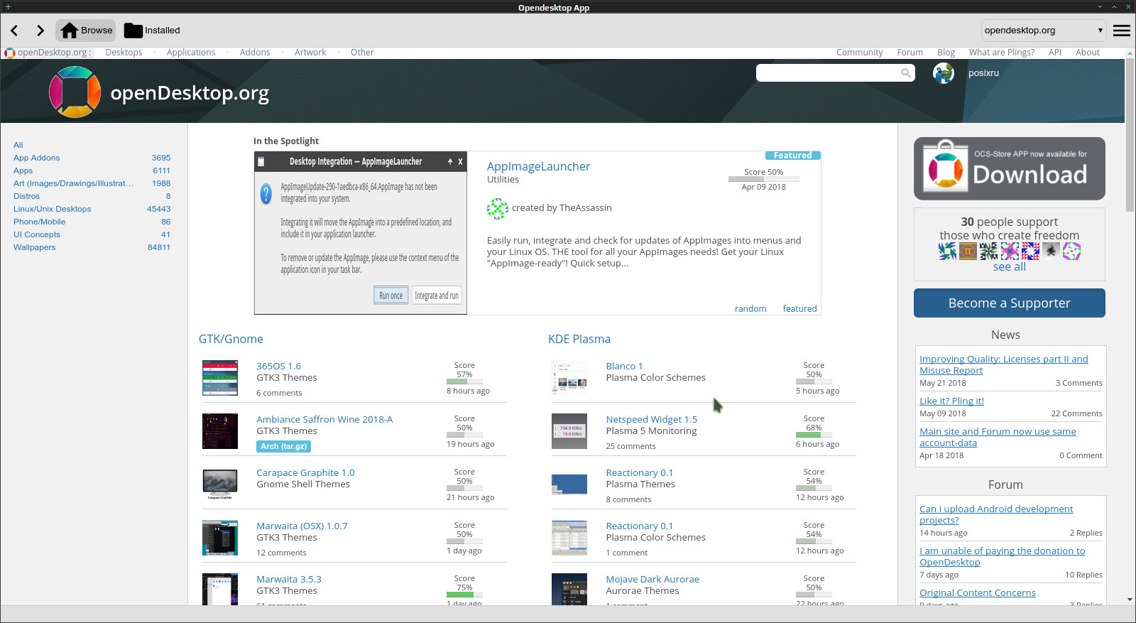Image resolution: width=1136 pixels, height=623 pixels.
Task: Select the Wallpapers category in sidebar
Action: (x=34, y=247)
